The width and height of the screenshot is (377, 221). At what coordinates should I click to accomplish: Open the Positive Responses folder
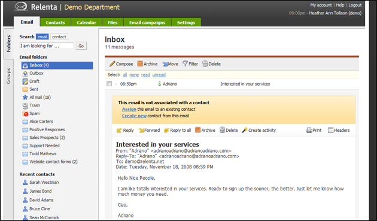click(47, 129)
